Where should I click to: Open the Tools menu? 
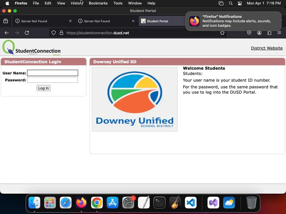coord(118,3)
